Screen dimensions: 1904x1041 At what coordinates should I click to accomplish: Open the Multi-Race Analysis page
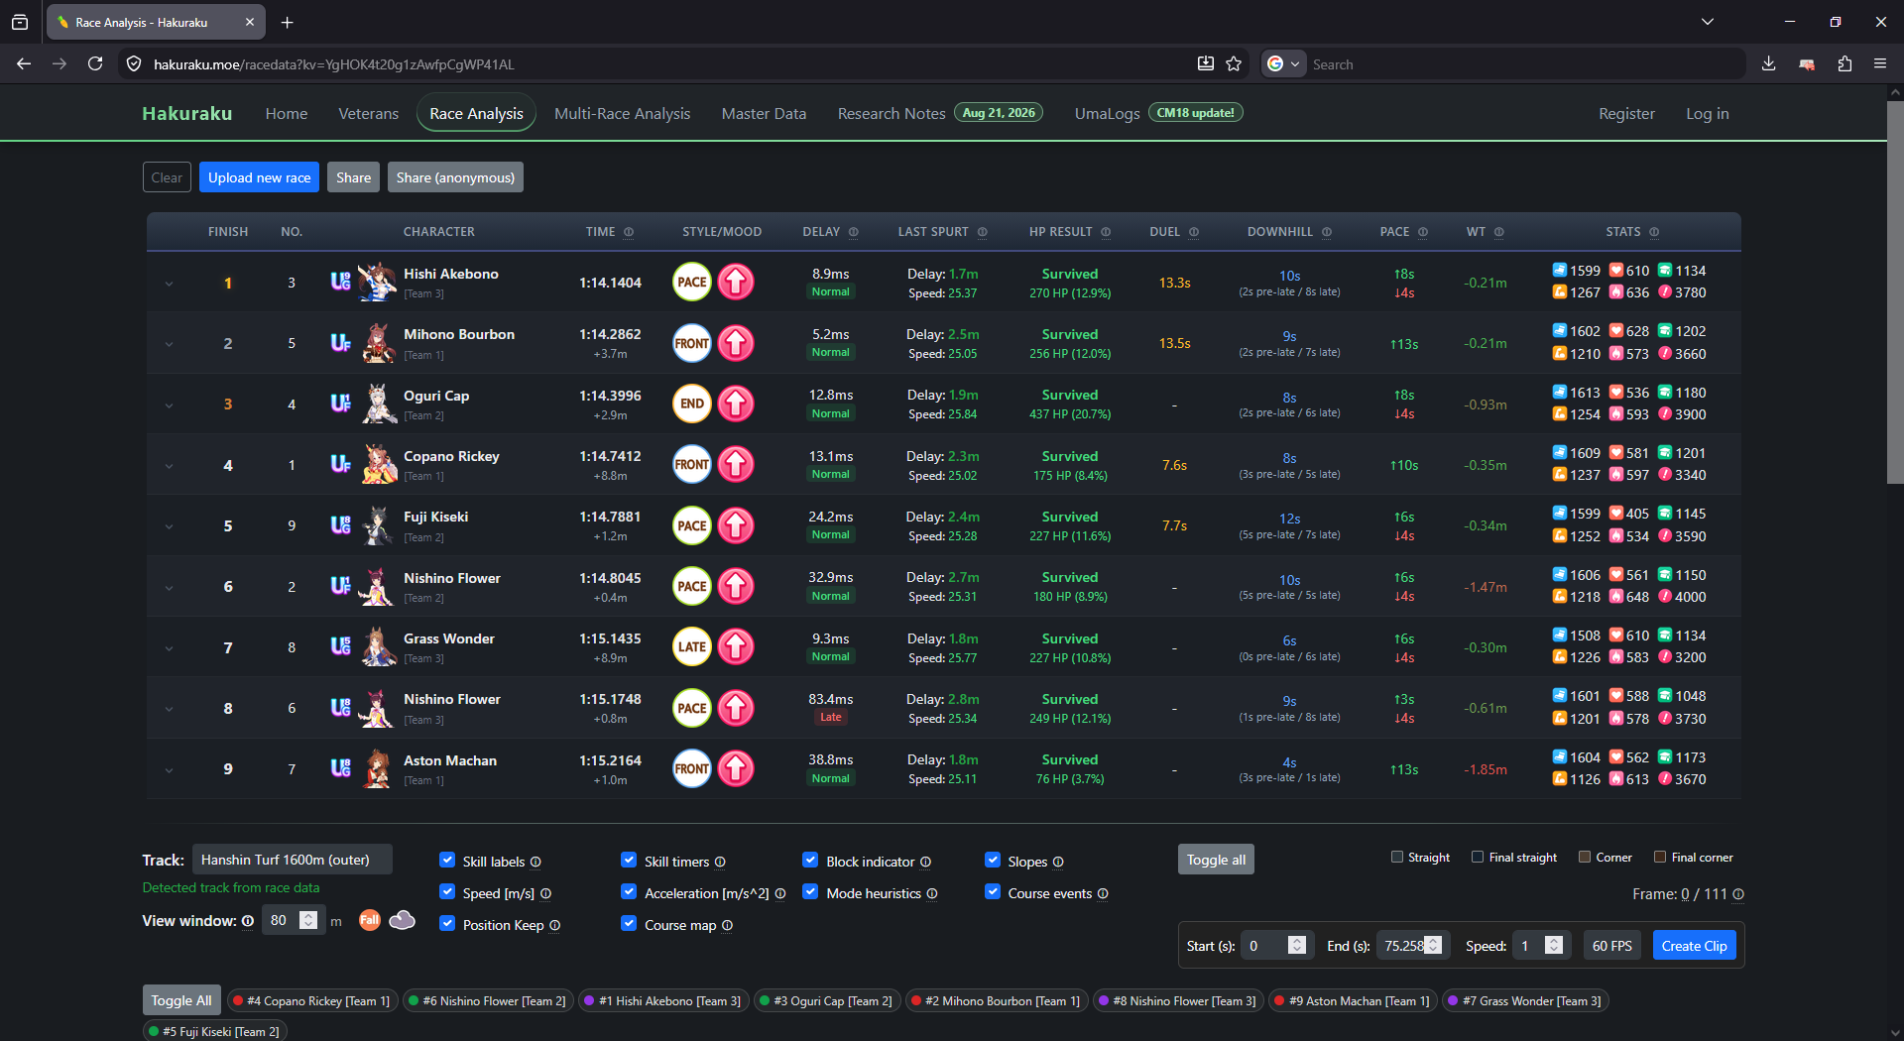622,113
